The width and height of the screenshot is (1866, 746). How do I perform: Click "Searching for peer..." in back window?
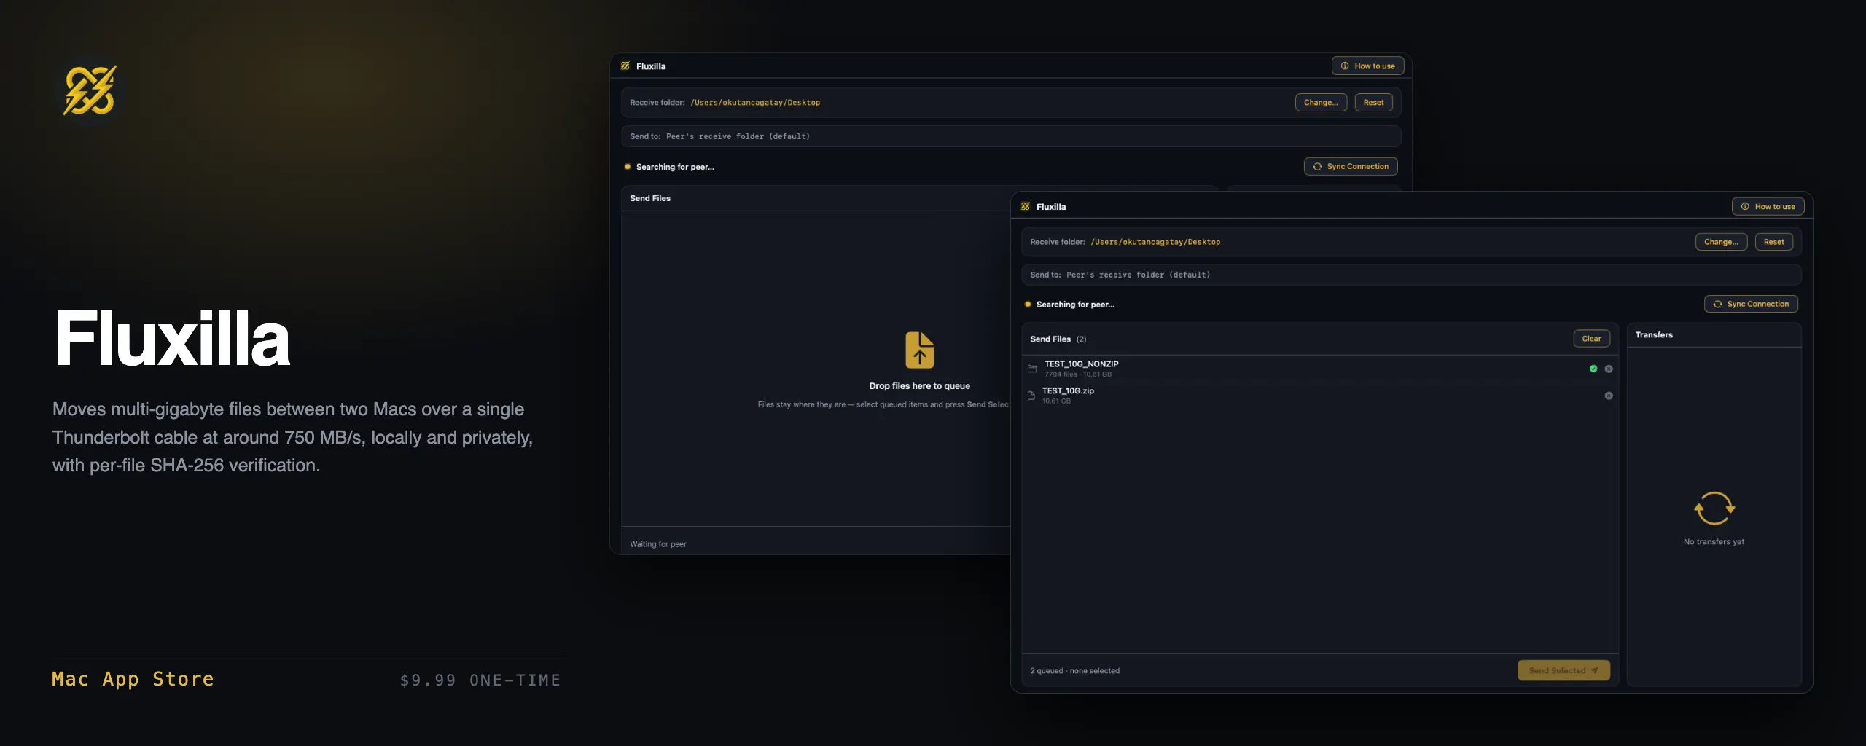point(675,167)
